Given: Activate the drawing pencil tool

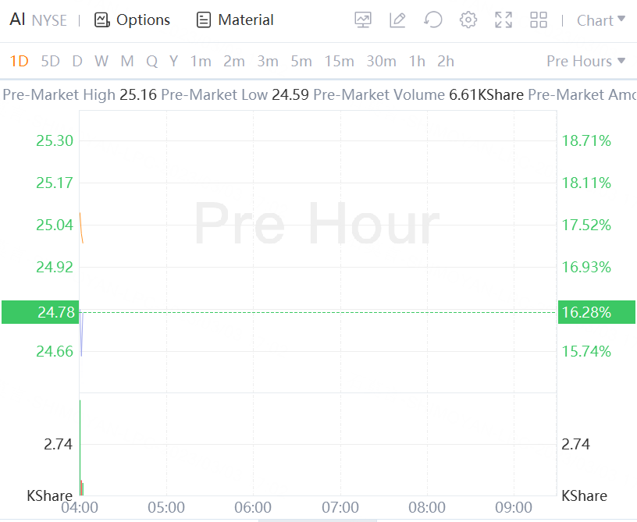Looking at the screenshot, I should click(x=397, y=20).
